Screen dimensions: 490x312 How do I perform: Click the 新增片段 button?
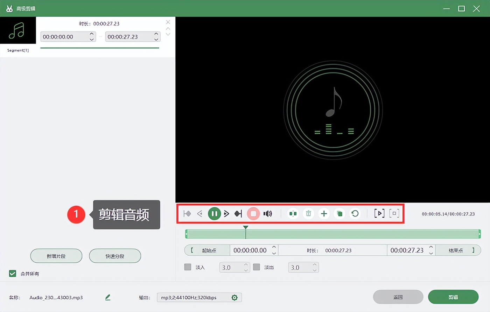(x=56, y=256)
